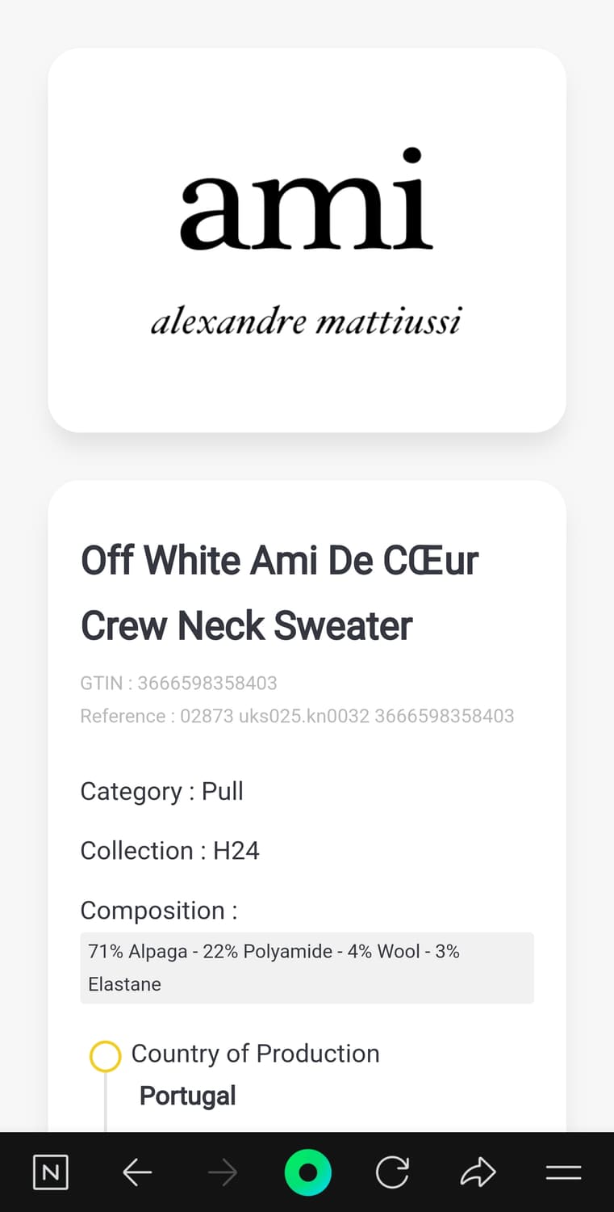Tap the word Elastane
Screen dimensions: 614x1212
click(124, 984)
